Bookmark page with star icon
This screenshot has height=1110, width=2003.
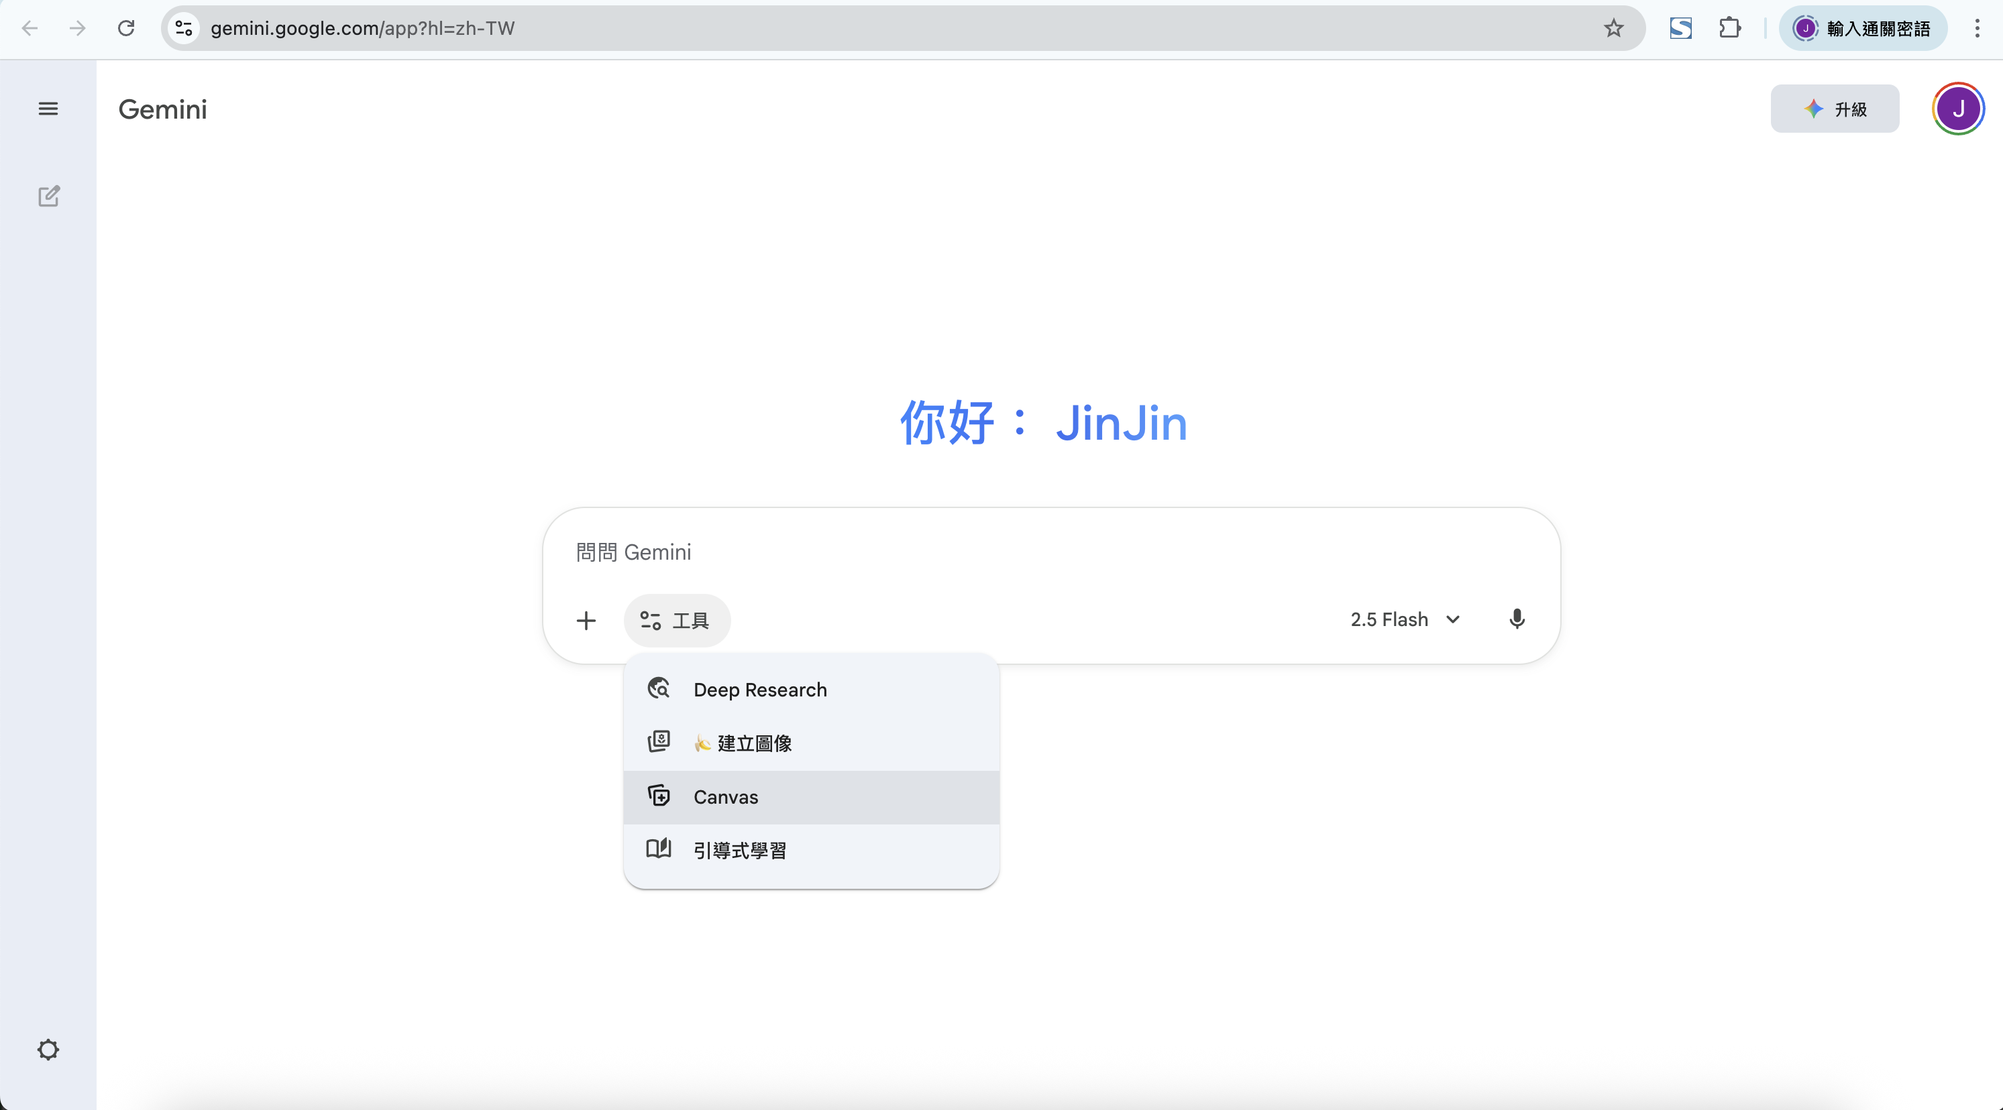coord(1613,29)
